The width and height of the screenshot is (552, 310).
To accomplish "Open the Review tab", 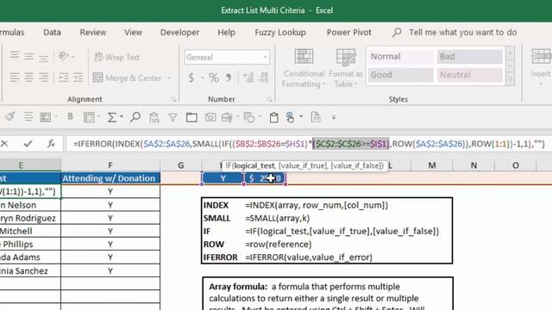I will [93, 33].
